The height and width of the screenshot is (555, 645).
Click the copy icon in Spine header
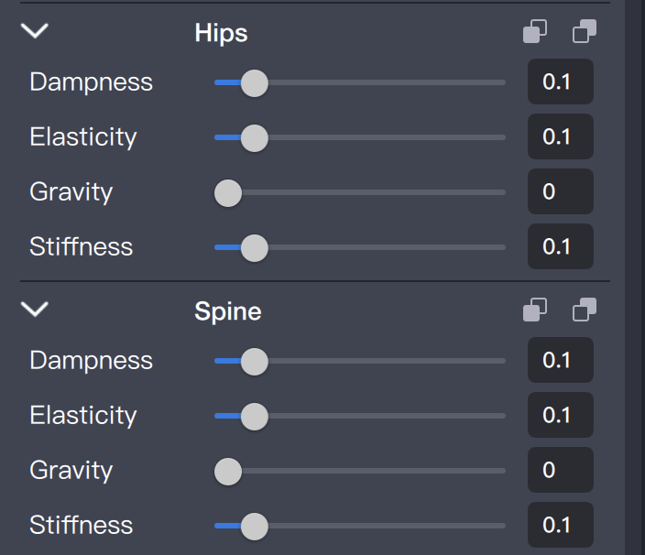click(x=535, y=310)
